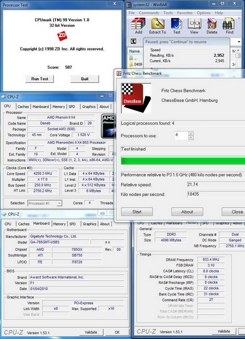
Task: Click the NB Frequency 2750.1 MHz value
Action: coord(232,246)
